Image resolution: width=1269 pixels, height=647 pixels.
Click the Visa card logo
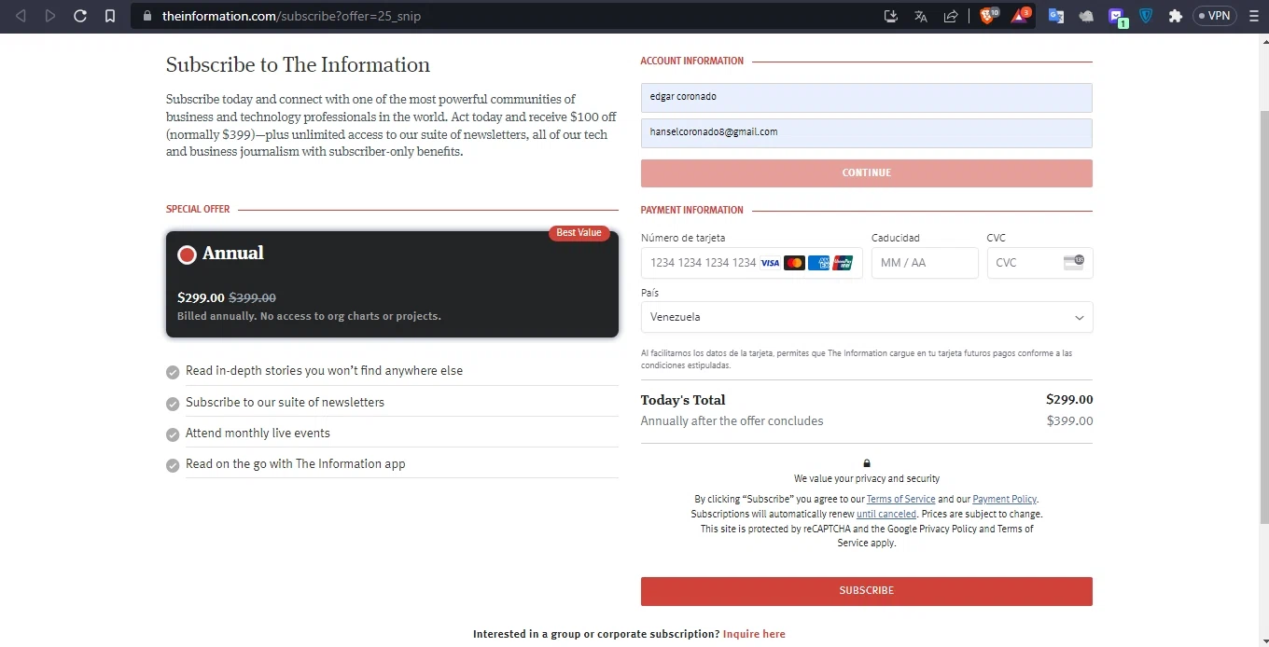(x=770, y=263)
